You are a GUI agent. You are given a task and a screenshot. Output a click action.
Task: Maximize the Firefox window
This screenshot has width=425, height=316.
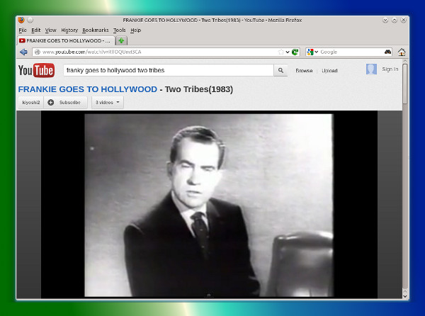(x=395, y=20)
